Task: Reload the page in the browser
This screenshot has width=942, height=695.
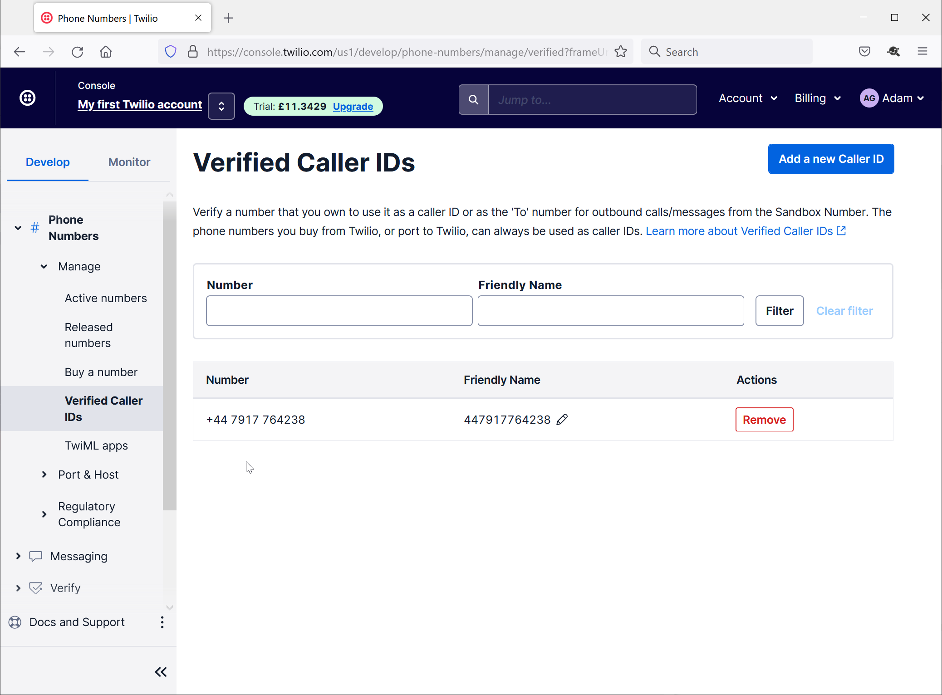Action: click(78, 52)
